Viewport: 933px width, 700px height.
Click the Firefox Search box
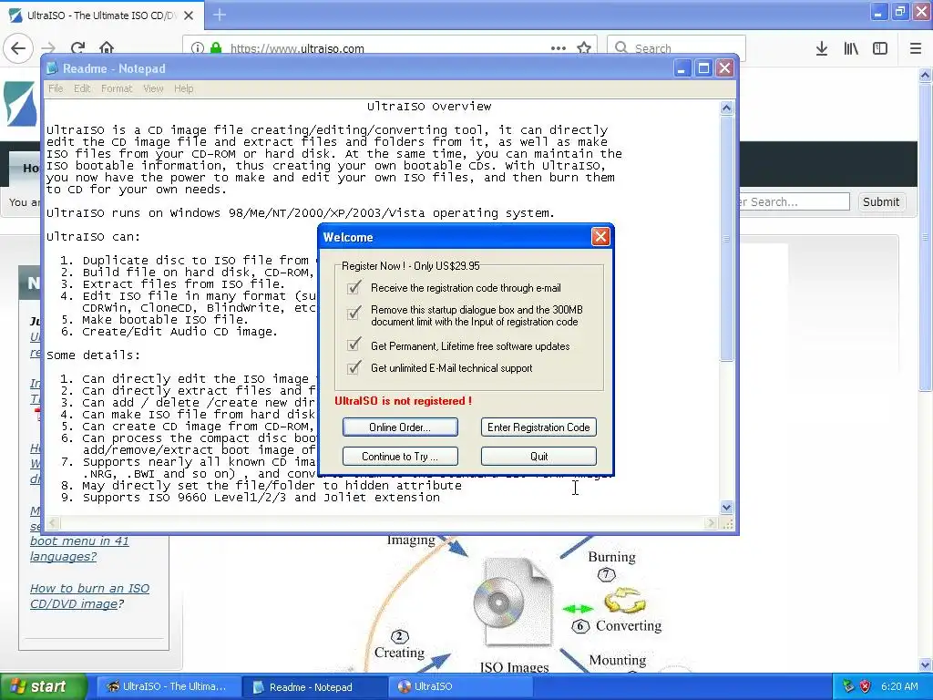677,48
